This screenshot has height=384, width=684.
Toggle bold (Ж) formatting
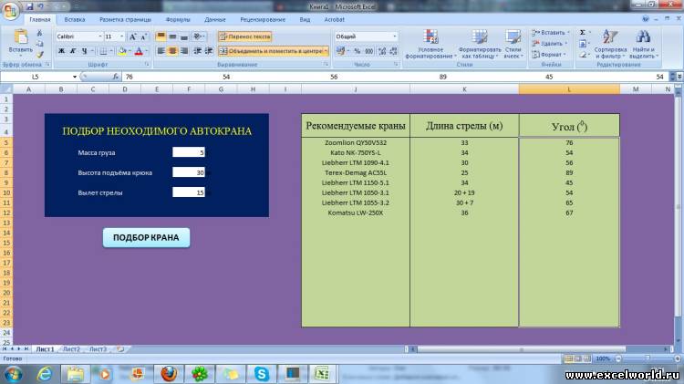61,51
